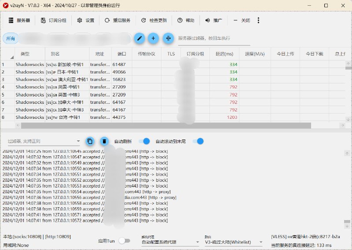The width and height of the screenshot is (352, 250).
Task: Sort by the 延迟(ms) column header
Action: click(x=224, y=54)
